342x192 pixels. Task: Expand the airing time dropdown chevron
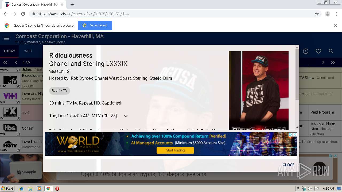(x=126, y=116)
